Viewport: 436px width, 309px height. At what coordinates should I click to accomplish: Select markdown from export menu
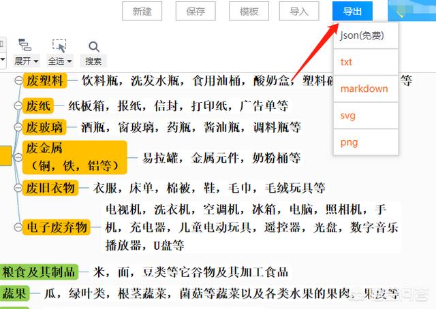tap(364, 88)
